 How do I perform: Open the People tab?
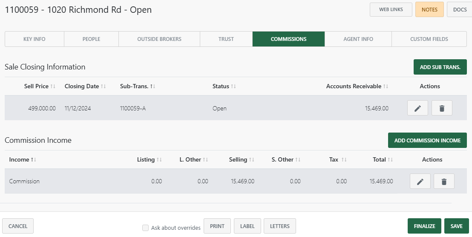(91, 39)
